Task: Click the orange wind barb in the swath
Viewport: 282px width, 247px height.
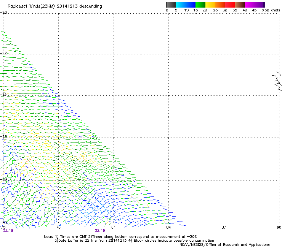Action: pyautogui.click(x=28, y=161)
